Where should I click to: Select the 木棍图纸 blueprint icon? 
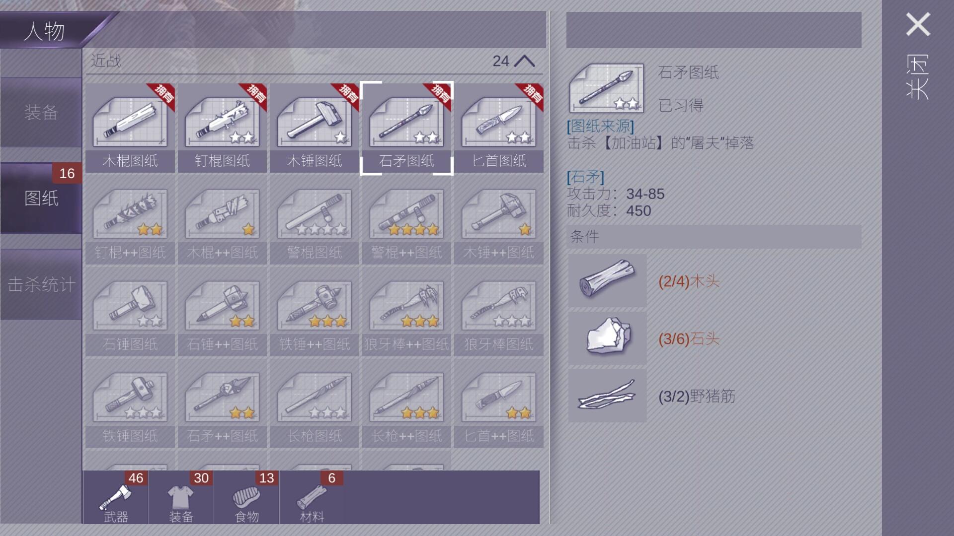point(130,128)
